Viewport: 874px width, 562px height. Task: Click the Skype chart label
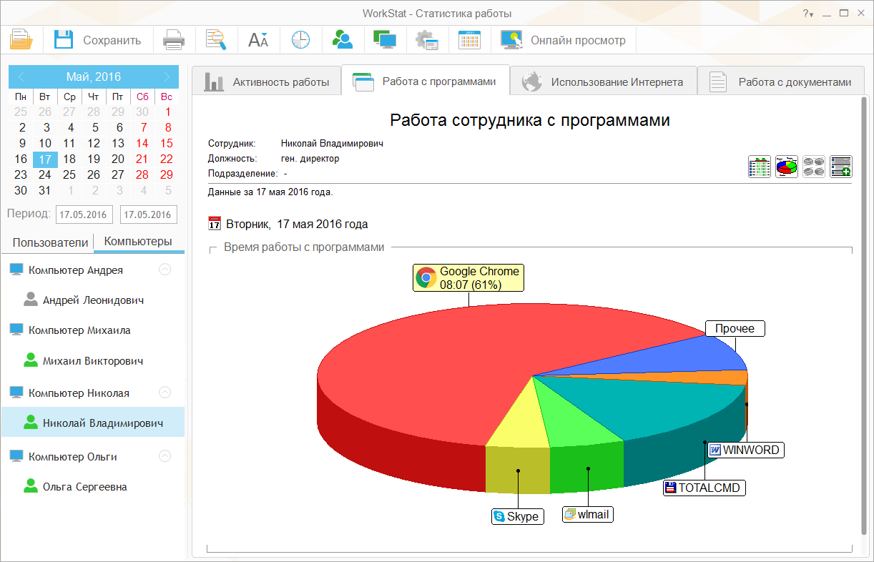point(517,516)
